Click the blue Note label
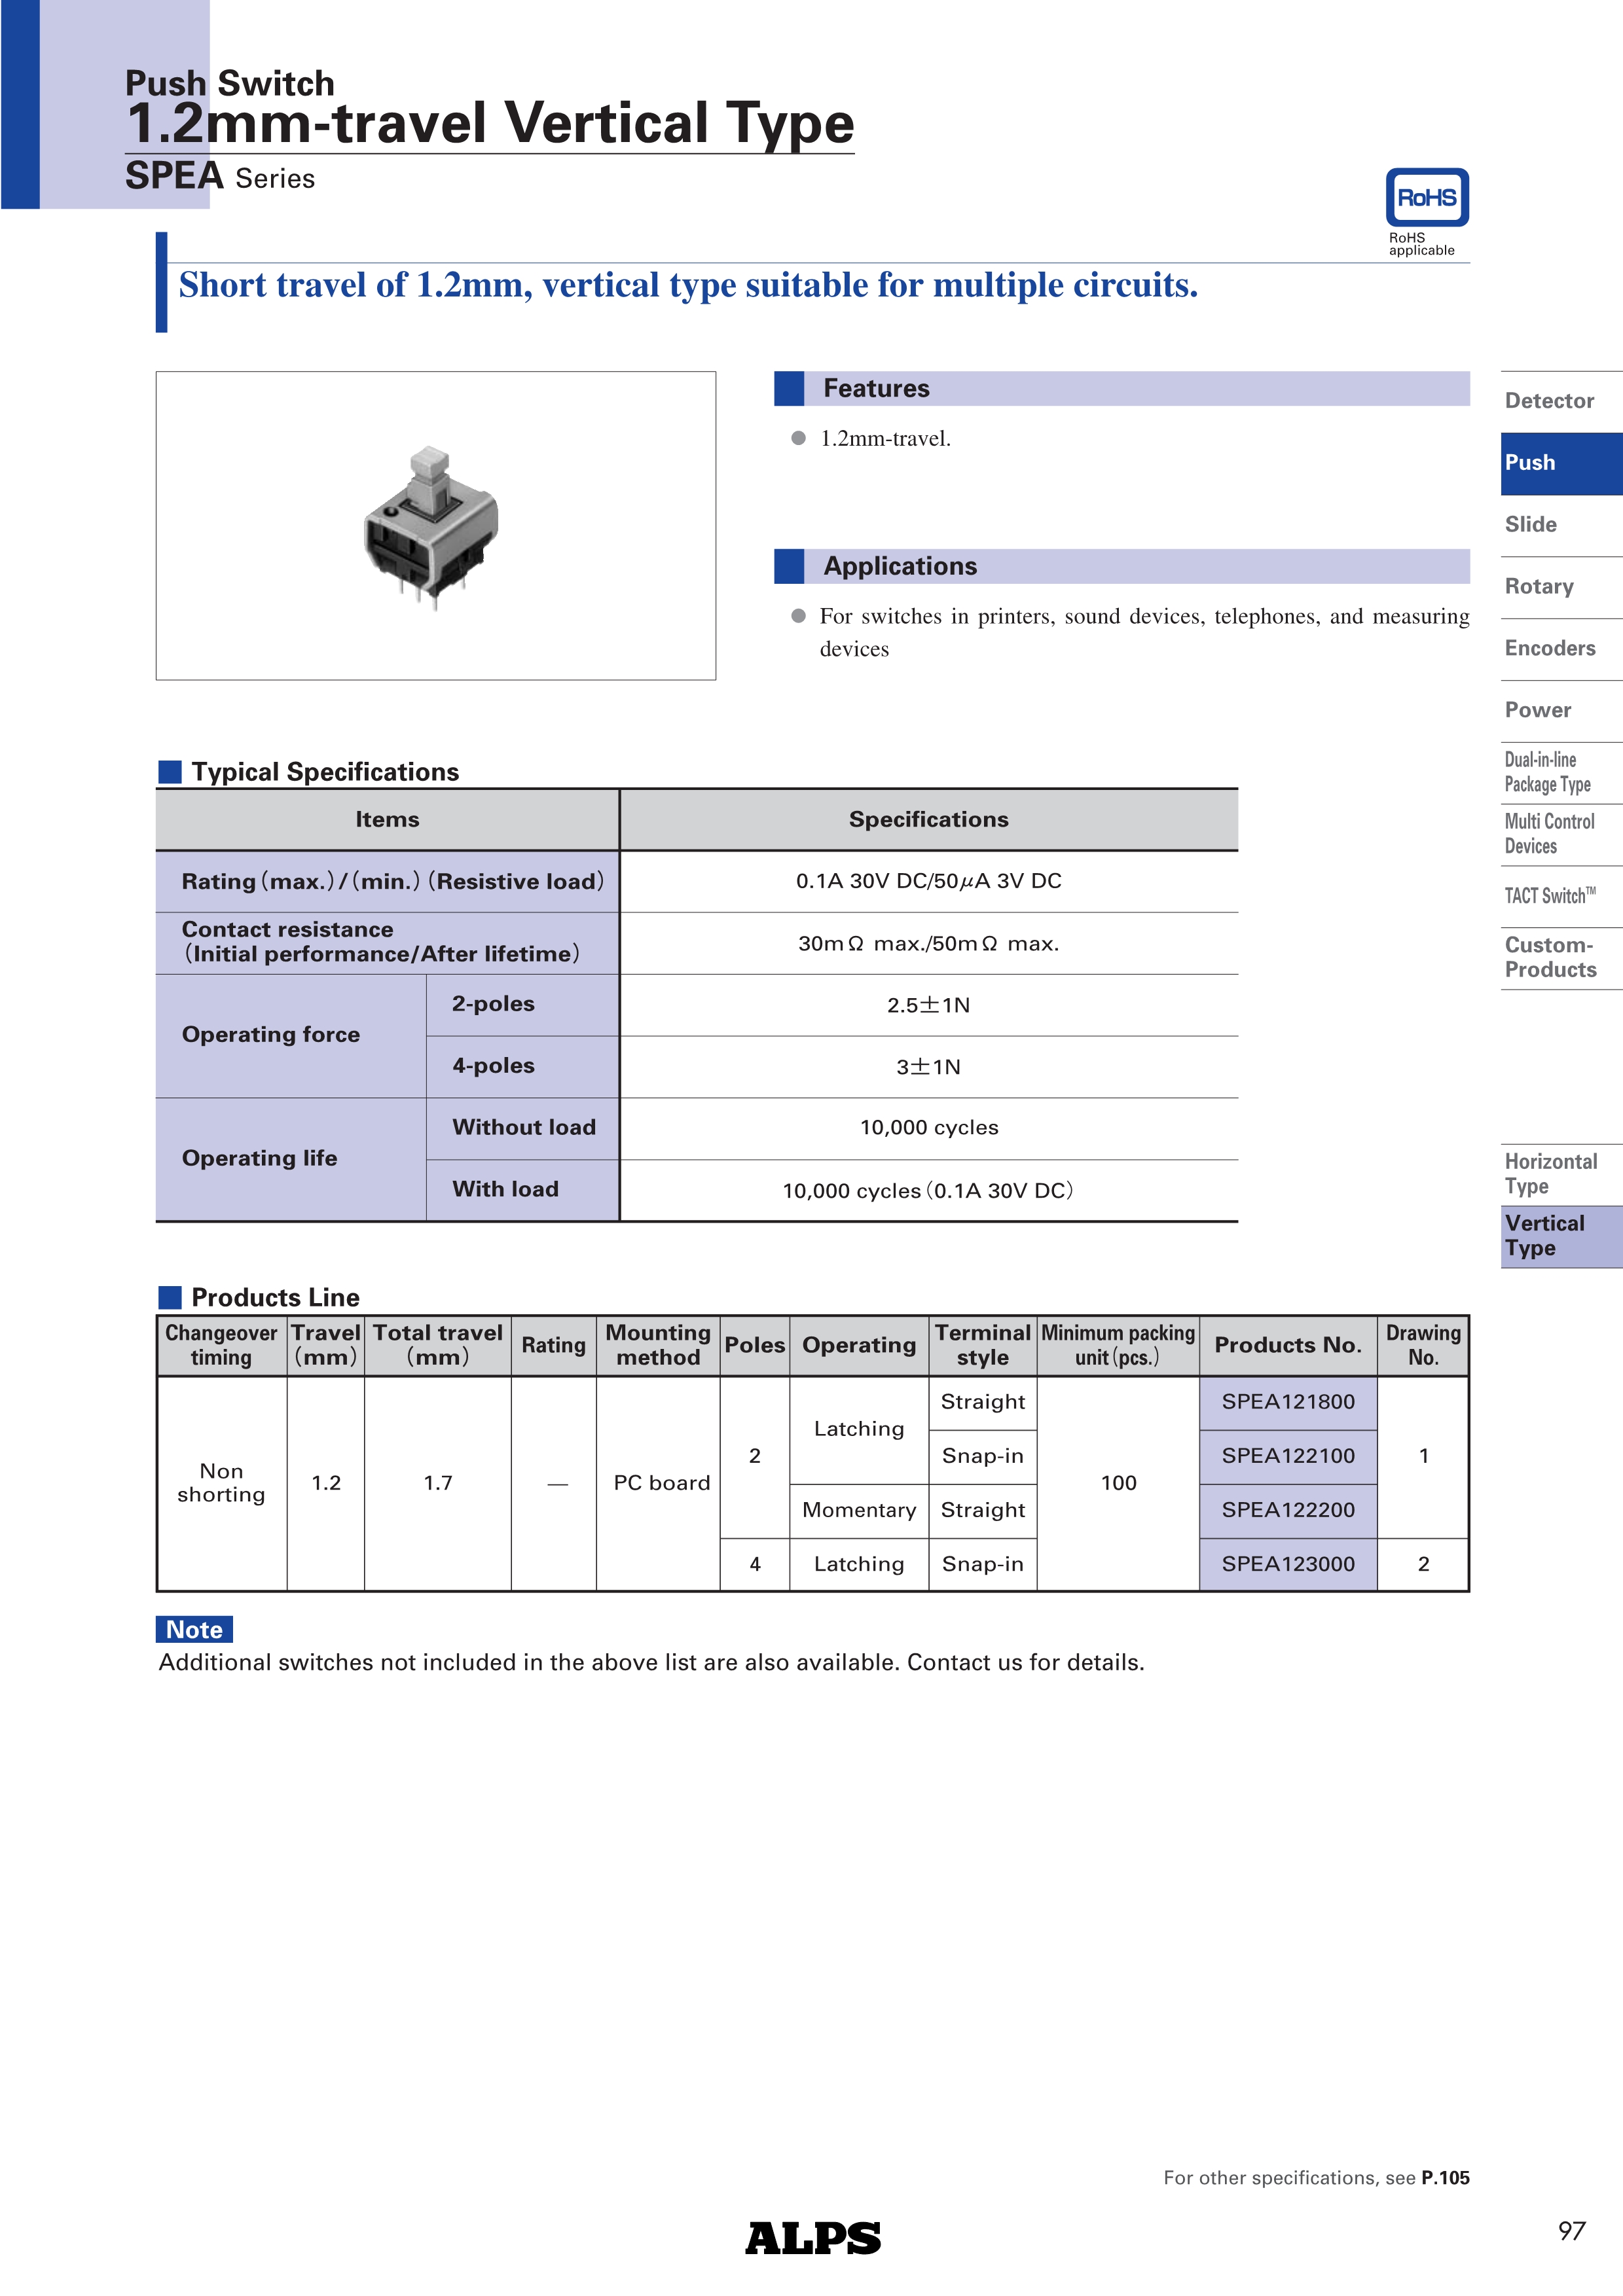The height and width of the screenshot is (2296, 1623). 194,1629
